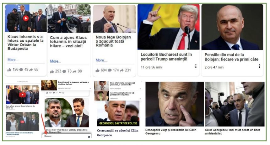Click the share icon showing 98
Image resolution: width=270 pixels, height=145 pixels.
click(74, 71)
